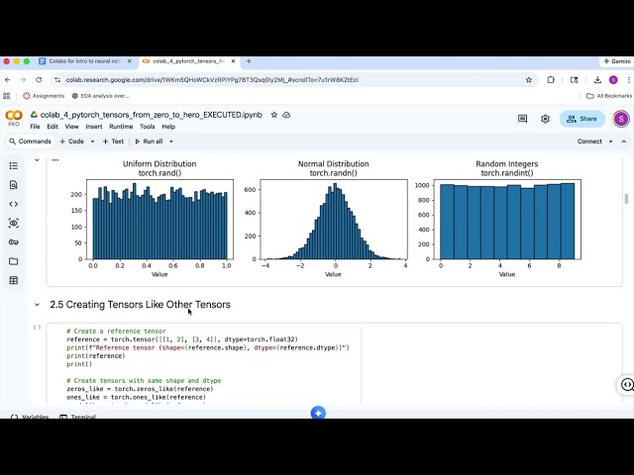Click the browser address bar URL
This screenshot has height=475, width=634.
[212, 80]
